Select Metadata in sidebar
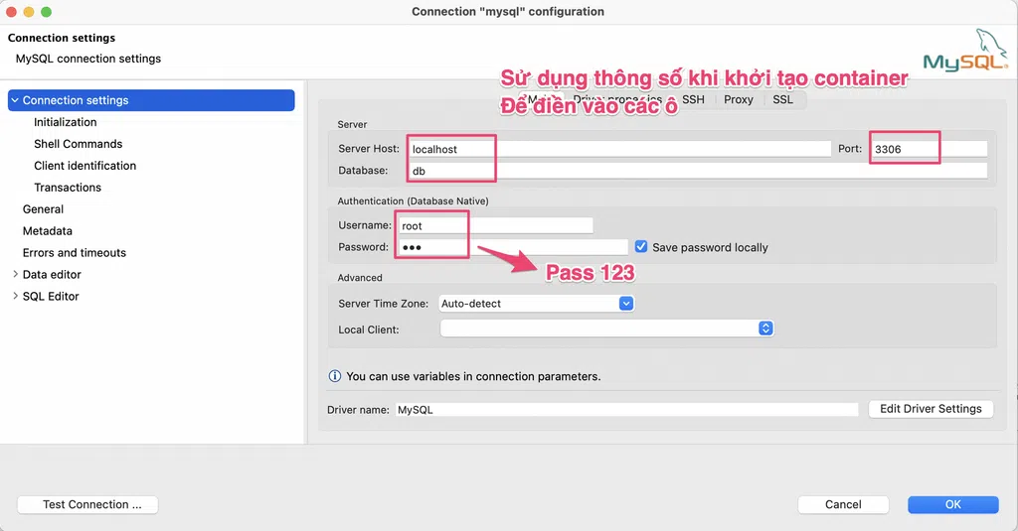1018x531 pixels. coord(48,231)
